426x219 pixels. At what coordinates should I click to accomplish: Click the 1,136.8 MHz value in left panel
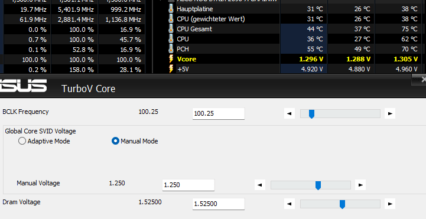click(123, 19)
